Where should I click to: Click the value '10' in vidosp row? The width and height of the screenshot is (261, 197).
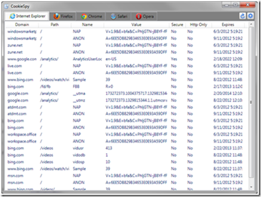pos(108,162)
